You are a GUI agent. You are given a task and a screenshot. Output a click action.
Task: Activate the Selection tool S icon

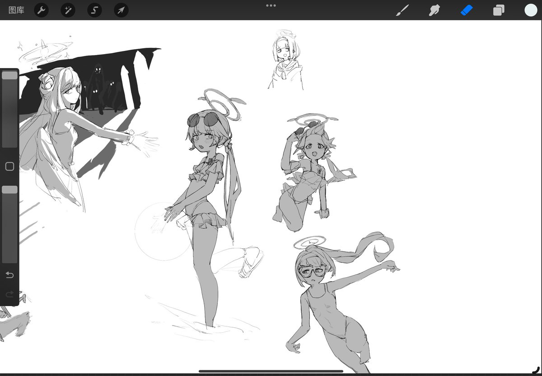point(94,10)
